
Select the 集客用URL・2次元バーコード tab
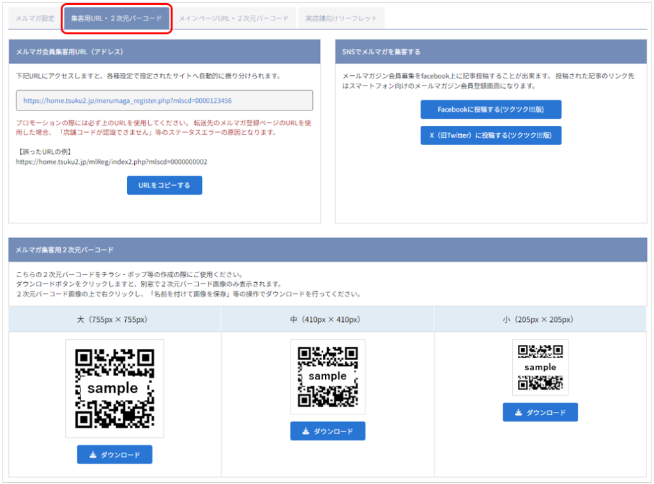pyautogui.click(x=116, y=19)
